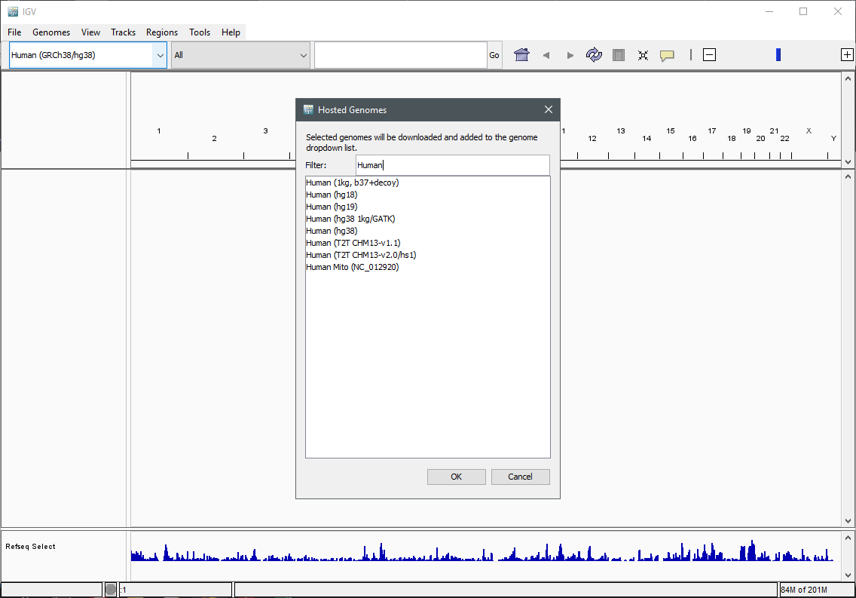Select Human (T2T CHM13-v2.0/hs1) in list
This screenshot has height=598, width=856.
click(x=361, y=255)
